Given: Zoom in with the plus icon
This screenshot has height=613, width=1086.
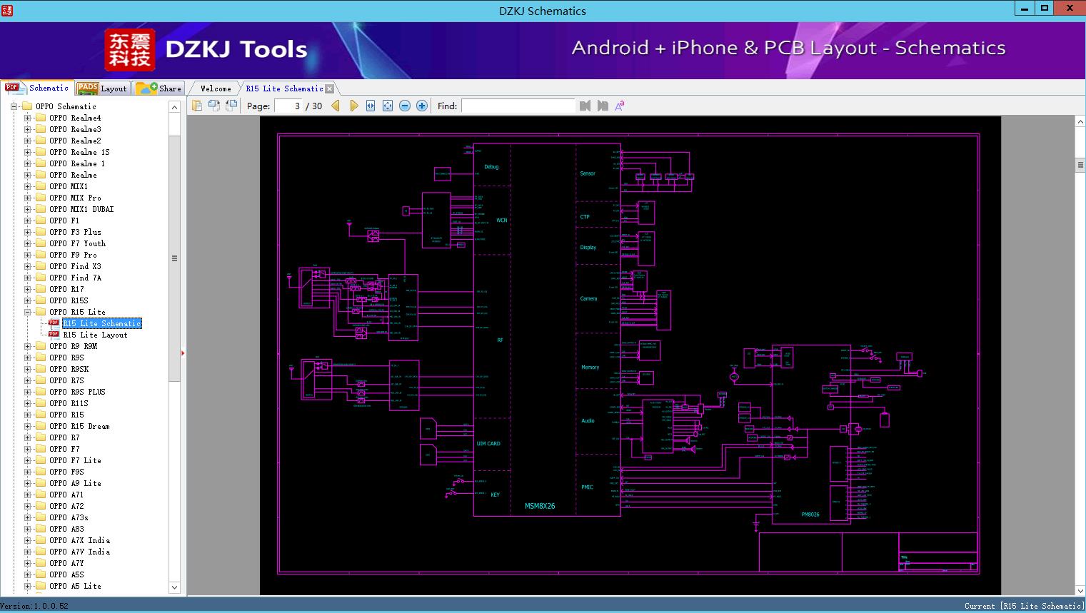Looking at the screenshot, I should point(422,106).
